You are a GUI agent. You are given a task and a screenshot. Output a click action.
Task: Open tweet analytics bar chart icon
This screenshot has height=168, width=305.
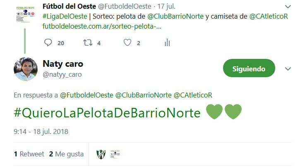coord(167,42)
